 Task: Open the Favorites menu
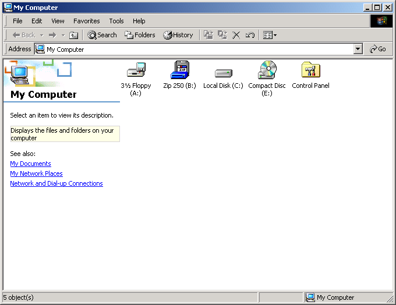coord(87,21)
